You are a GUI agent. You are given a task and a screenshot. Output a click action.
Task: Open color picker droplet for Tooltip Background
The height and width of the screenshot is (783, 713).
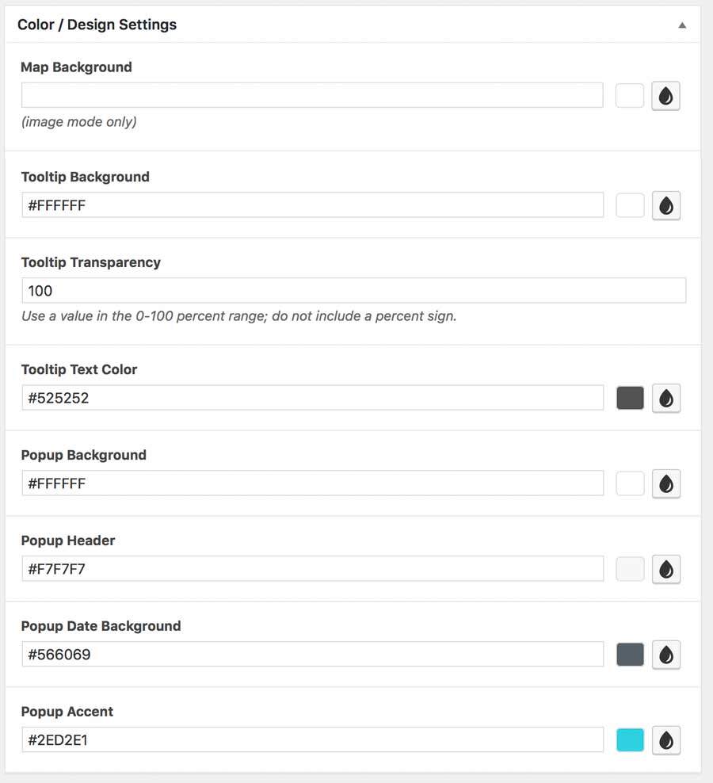click(665, 205)
